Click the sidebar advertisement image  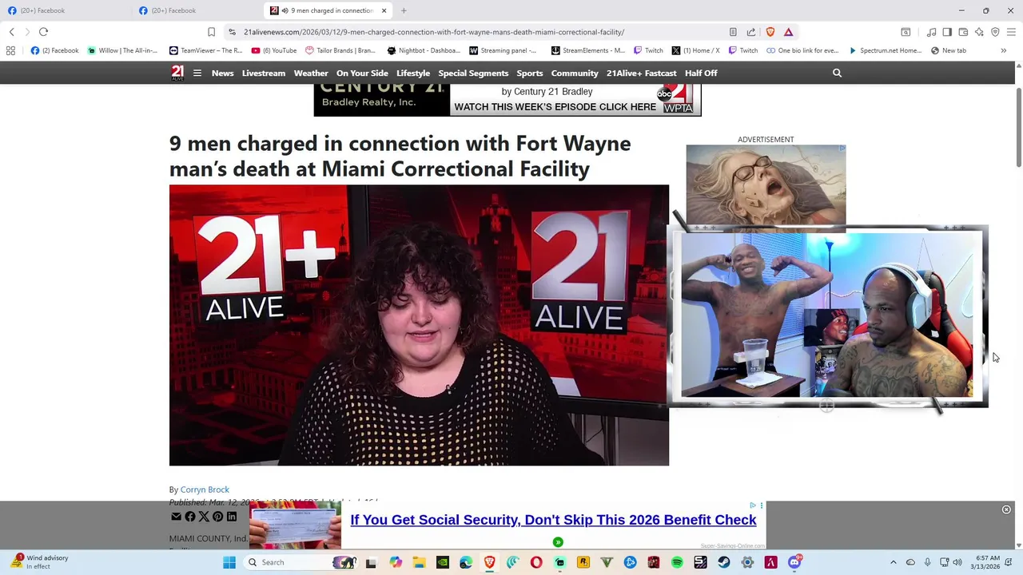pos(766,185)
